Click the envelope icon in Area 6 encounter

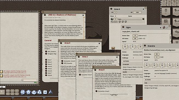[113, 48]
